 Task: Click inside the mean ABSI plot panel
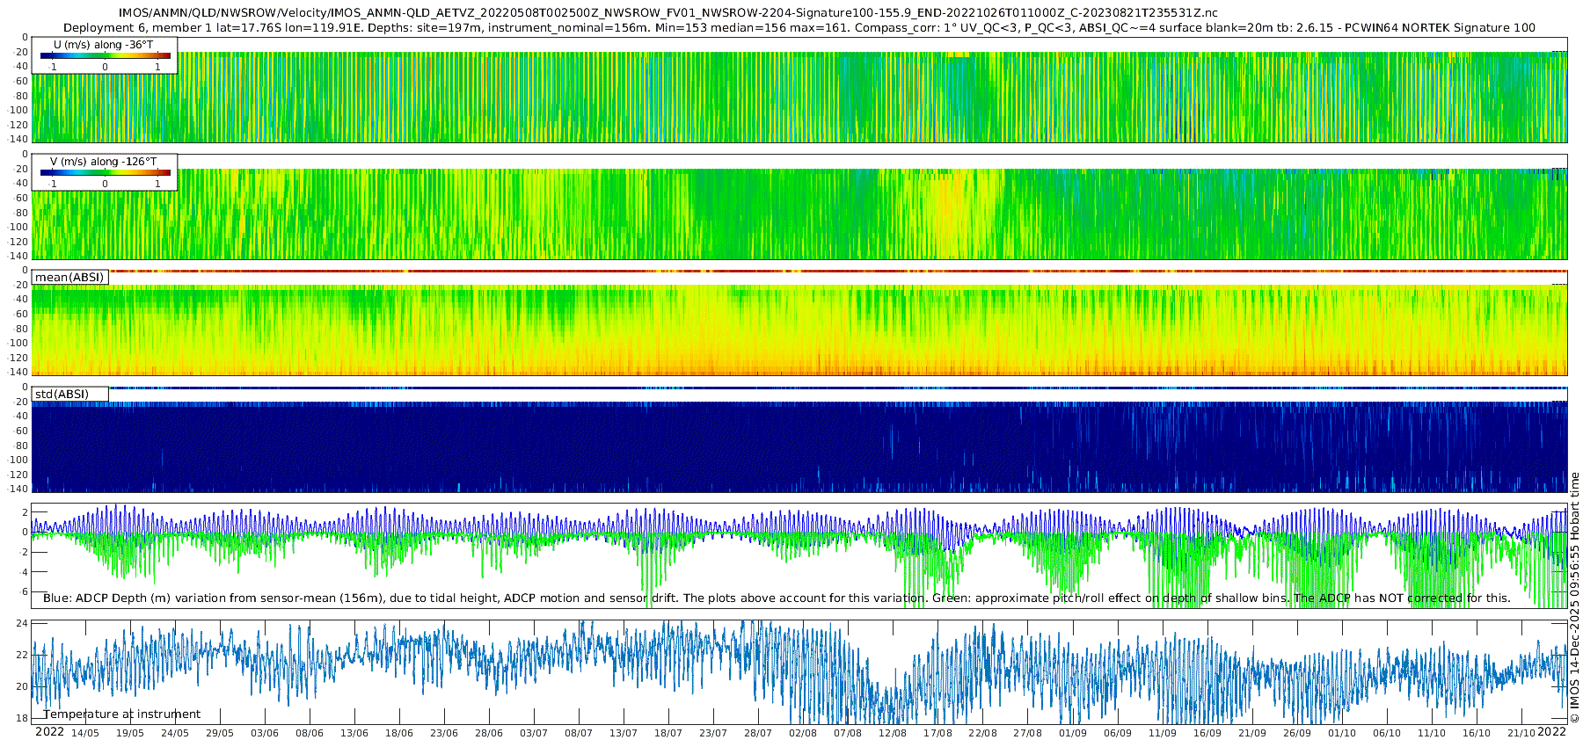pos(799,323)
